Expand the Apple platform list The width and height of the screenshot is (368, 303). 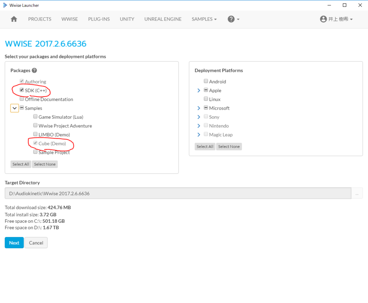tap(199, 90)
